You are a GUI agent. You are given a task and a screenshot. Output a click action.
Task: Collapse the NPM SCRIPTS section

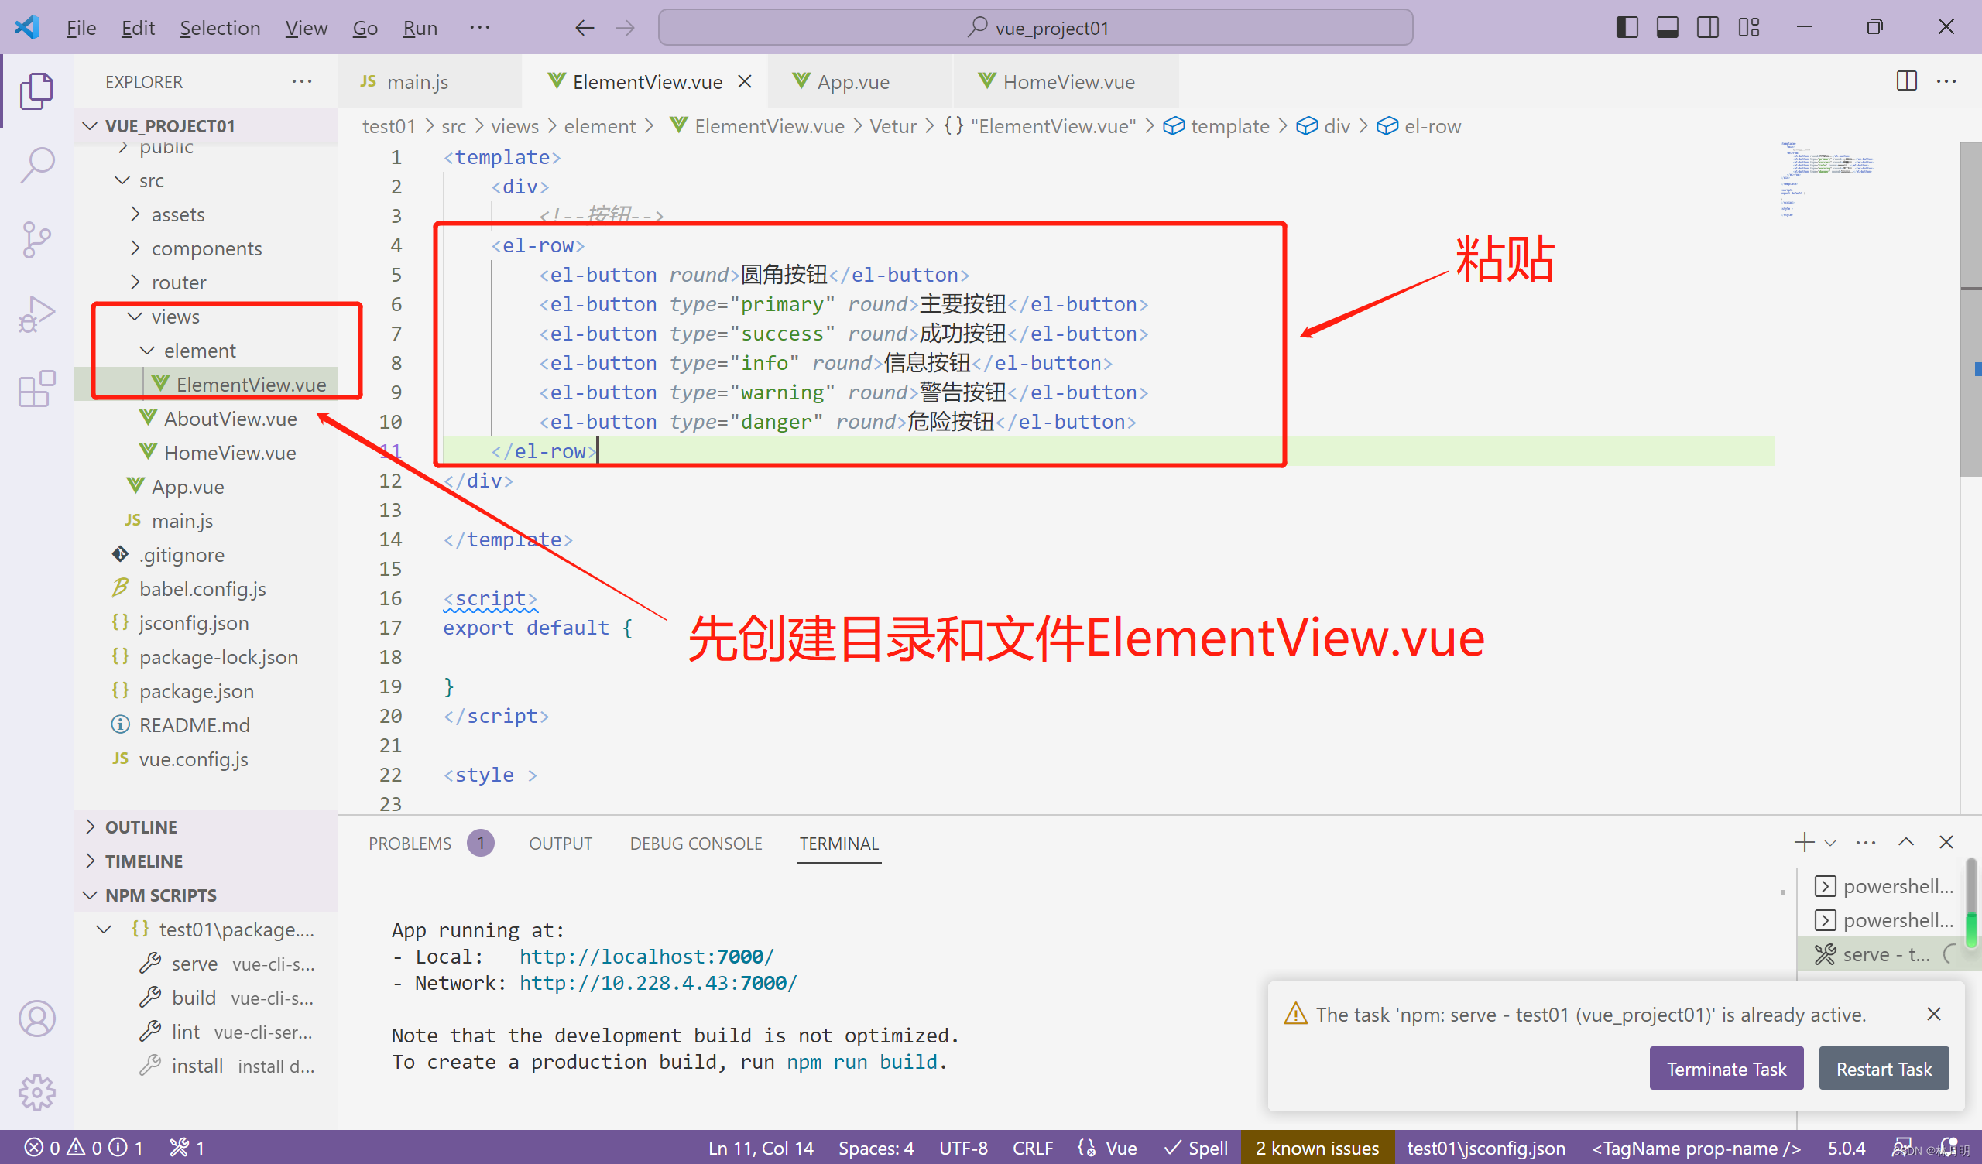[x=206, y=895]
